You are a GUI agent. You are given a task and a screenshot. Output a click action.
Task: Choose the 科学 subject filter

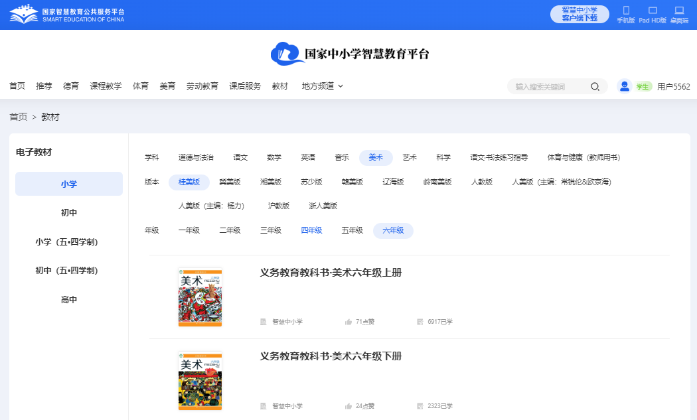[443, 157]
